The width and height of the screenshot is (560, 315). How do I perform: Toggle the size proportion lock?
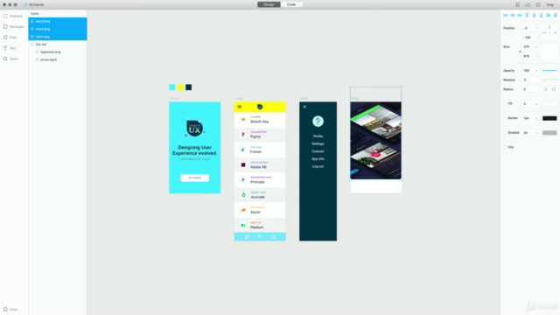(x=520, y=52)
